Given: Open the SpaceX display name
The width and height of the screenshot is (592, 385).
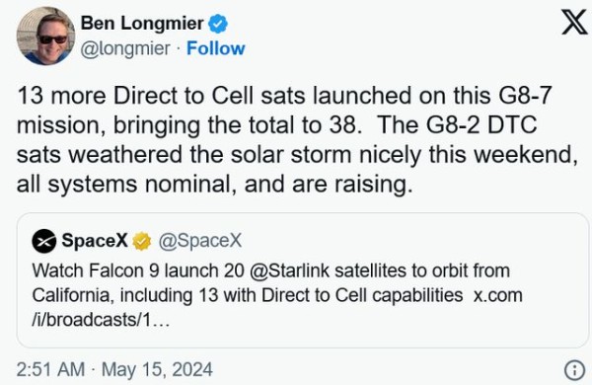Looking at the screenshot, I should [95, 240].
